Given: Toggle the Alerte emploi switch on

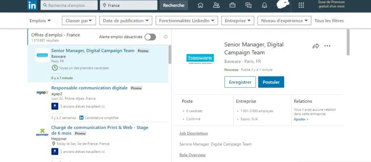Looking at the screenshot, I should (150, 37).
